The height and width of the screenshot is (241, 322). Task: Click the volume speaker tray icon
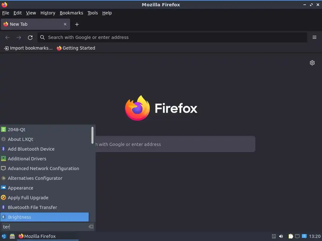pos(281,236)
